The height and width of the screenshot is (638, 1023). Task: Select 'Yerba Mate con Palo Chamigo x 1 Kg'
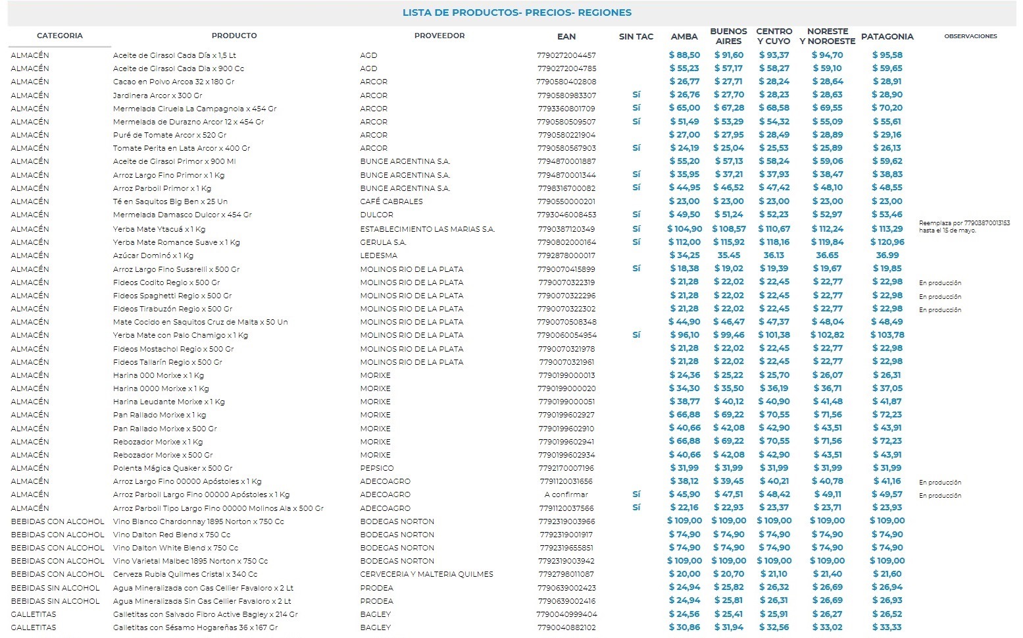pyautogui.click(x=181, y=335)
